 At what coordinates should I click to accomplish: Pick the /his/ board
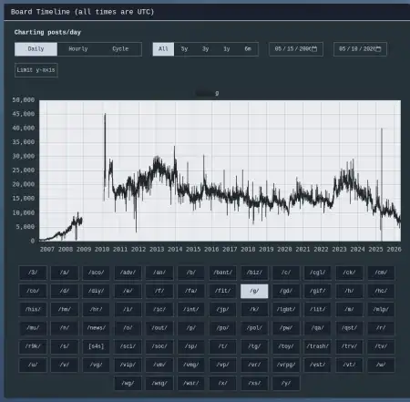coord(33,309)
